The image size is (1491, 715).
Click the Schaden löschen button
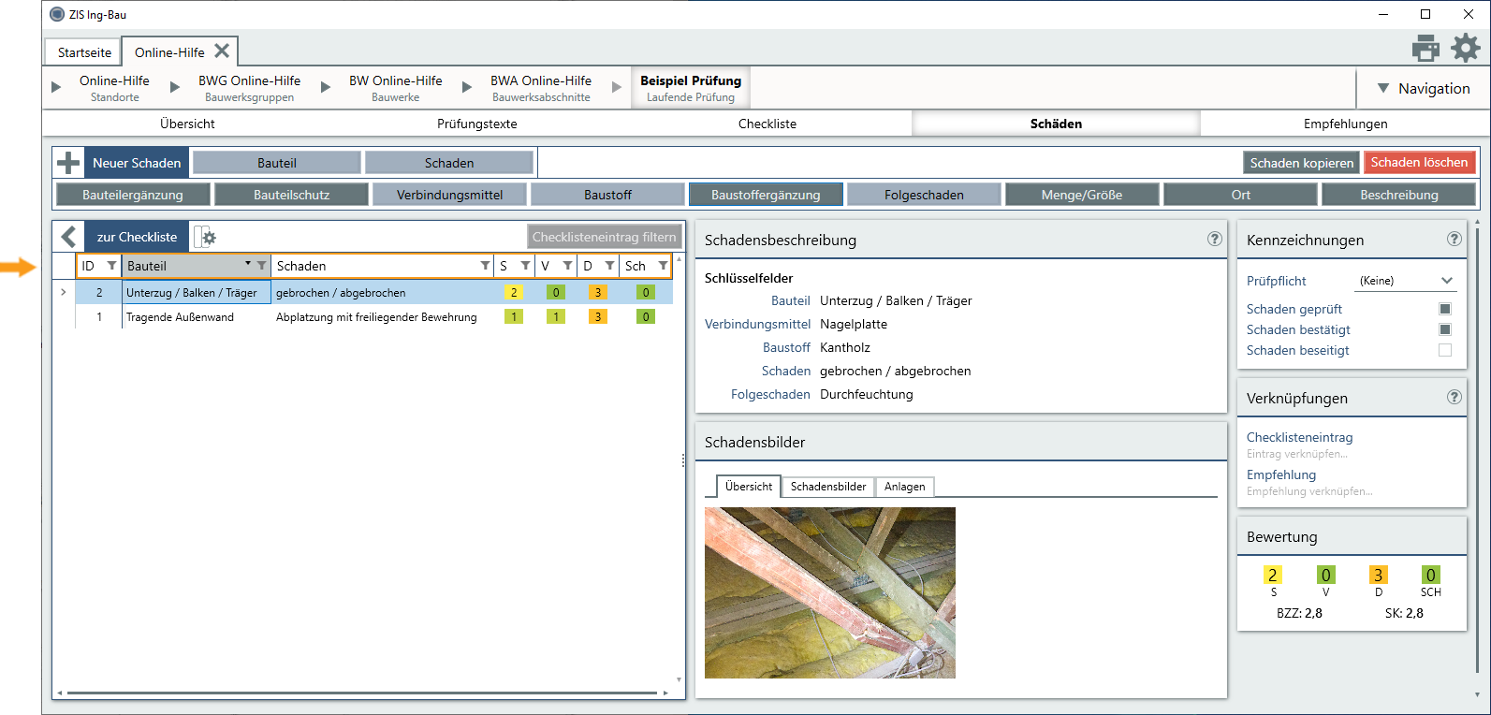[1419, 163]
